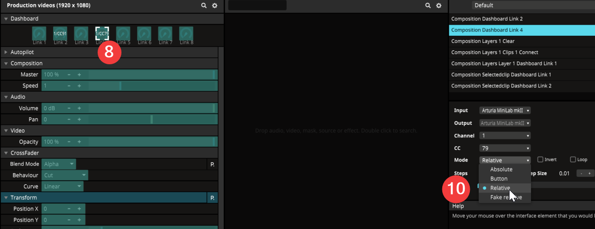
Task: Choose Button in the Mode menu
Action: tap(499, 179)
